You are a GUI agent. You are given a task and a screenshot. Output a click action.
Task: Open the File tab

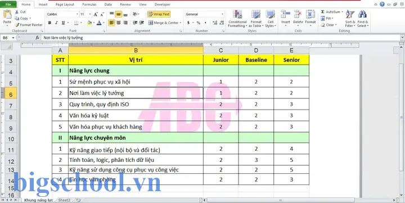[8, 4]
